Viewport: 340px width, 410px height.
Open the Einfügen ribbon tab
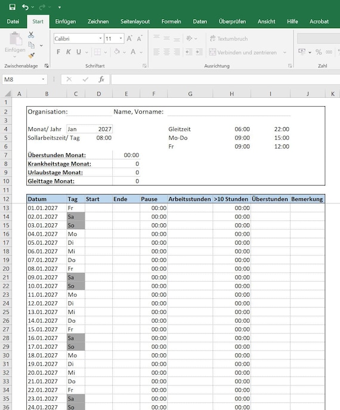coord(66,21)
